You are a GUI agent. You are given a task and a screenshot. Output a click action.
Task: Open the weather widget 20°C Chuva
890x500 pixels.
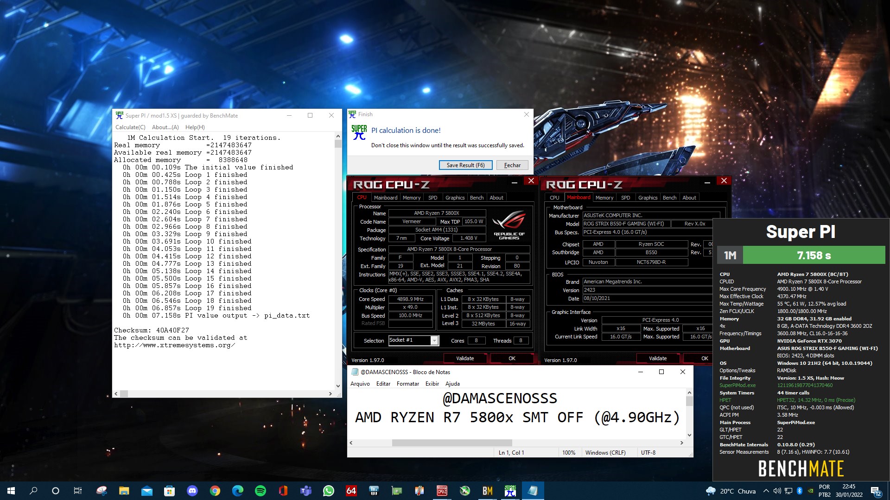click(x=731, y=491)
